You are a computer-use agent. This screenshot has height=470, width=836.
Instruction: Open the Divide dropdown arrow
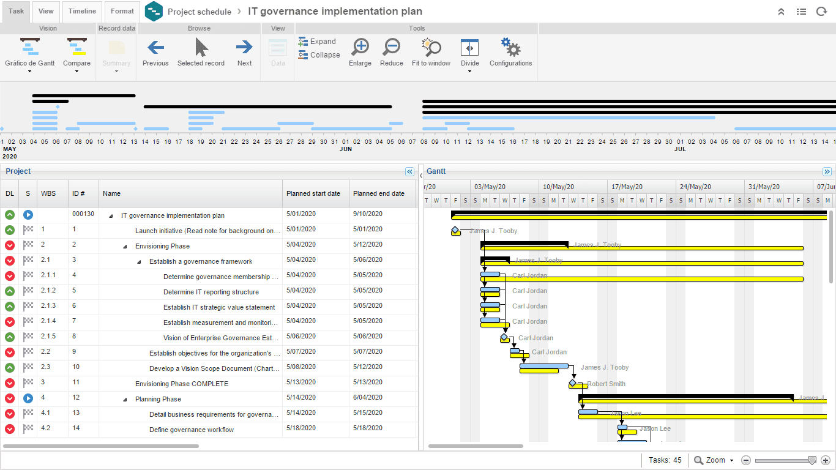[469, 72]
